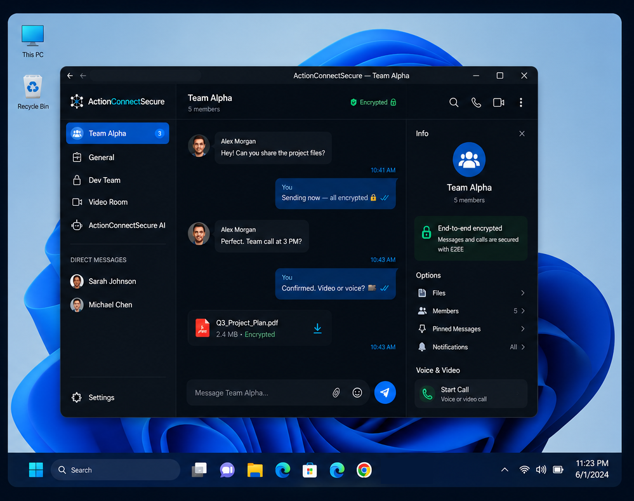The width and height of the screenshot is (634, 501).
Task: Go back with the first back arrow in the title bar
Action: coord(70,76)
